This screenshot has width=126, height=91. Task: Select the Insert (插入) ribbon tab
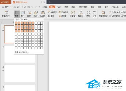(x=52, y=7)
